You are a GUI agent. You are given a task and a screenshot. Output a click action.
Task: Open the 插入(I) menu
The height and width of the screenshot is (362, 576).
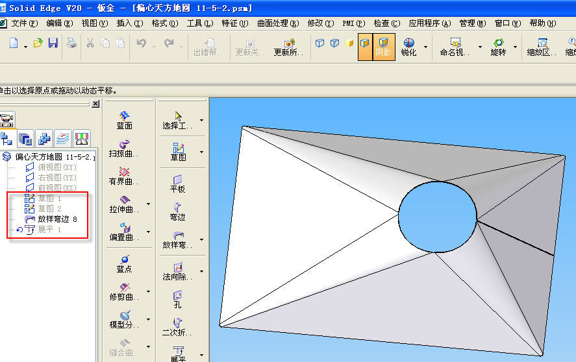tap(130, 23)
